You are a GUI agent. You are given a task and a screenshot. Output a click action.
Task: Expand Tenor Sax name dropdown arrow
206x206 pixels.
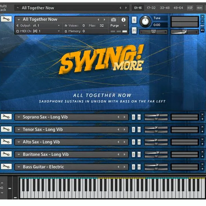coord(19,130)
